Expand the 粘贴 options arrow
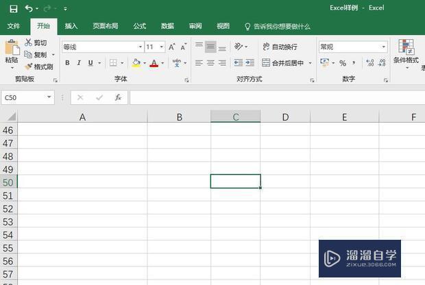The width and height of the screenshot is (425, 285). [x=12, y=68]
